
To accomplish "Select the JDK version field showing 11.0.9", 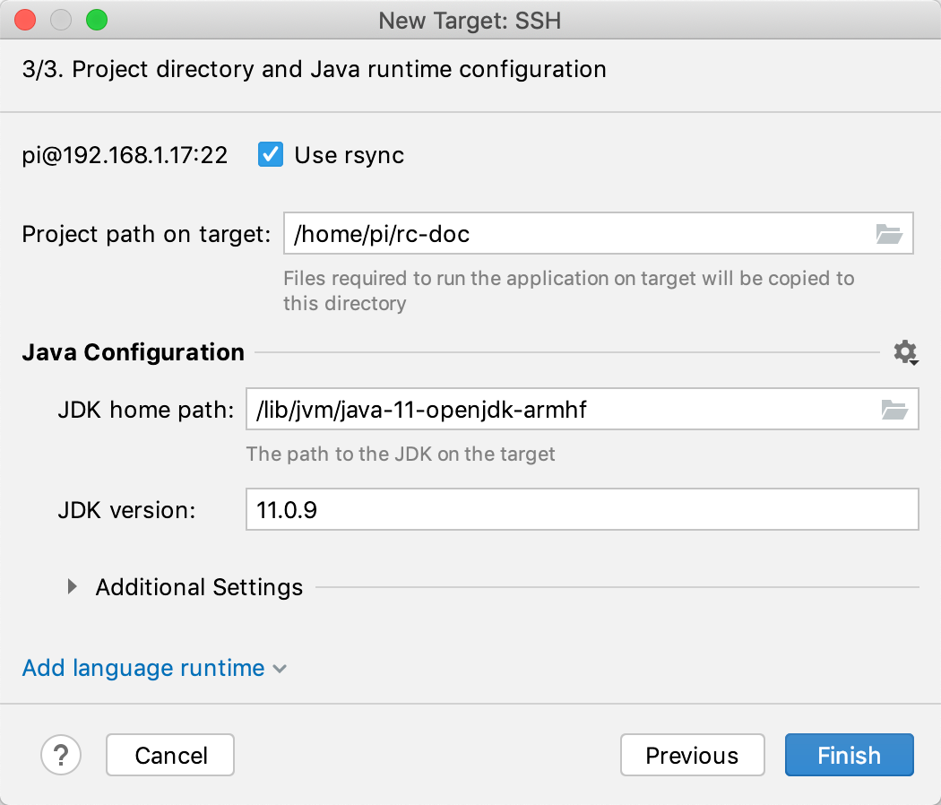I will [x=583, y=509].
